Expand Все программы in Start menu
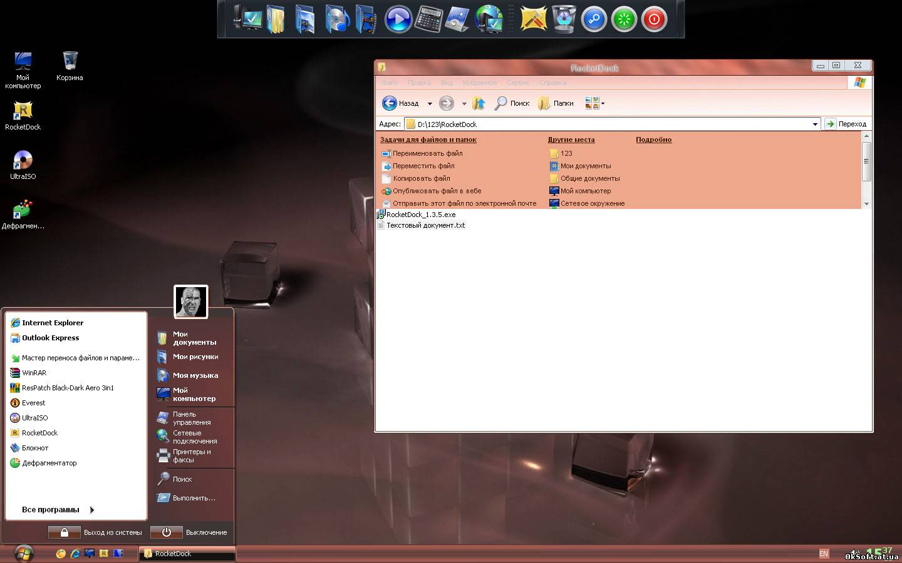 tap(58, 510)
